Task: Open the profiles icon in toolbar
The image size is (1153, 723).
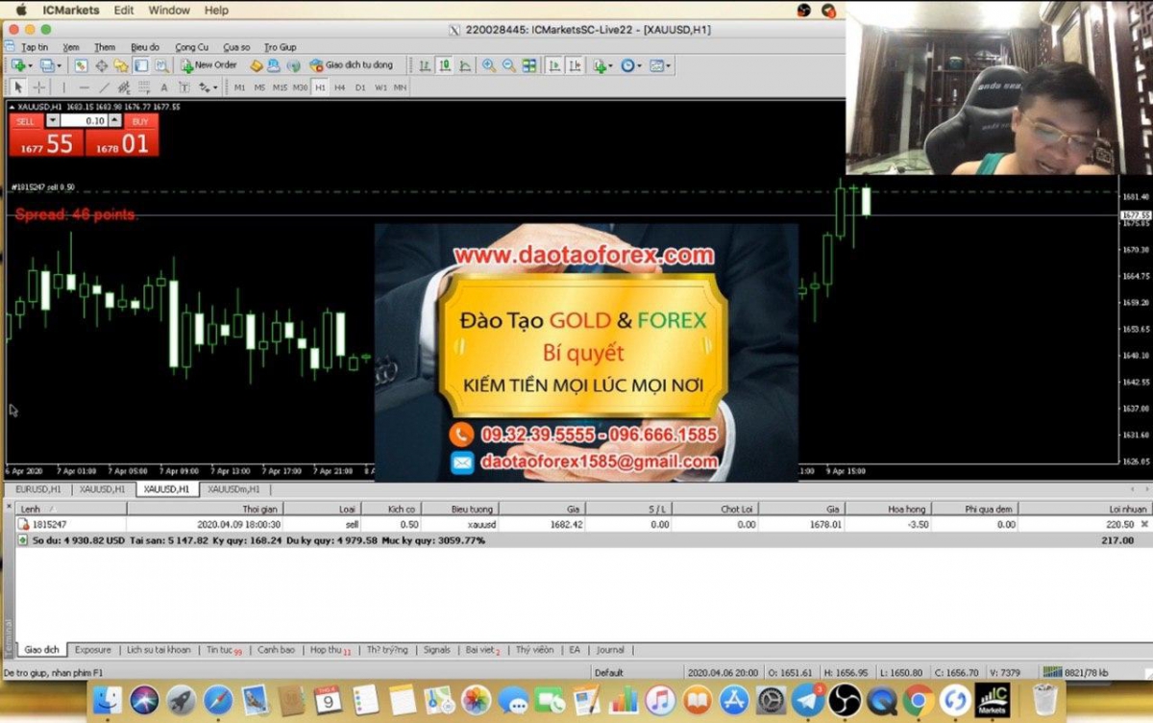Action: 50,65
